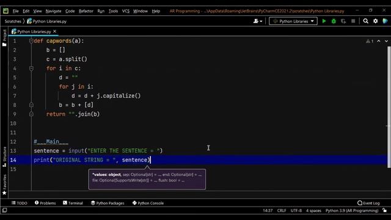
Task: Toggle tool window bars icon bottom-left
Action: [4, 210]
